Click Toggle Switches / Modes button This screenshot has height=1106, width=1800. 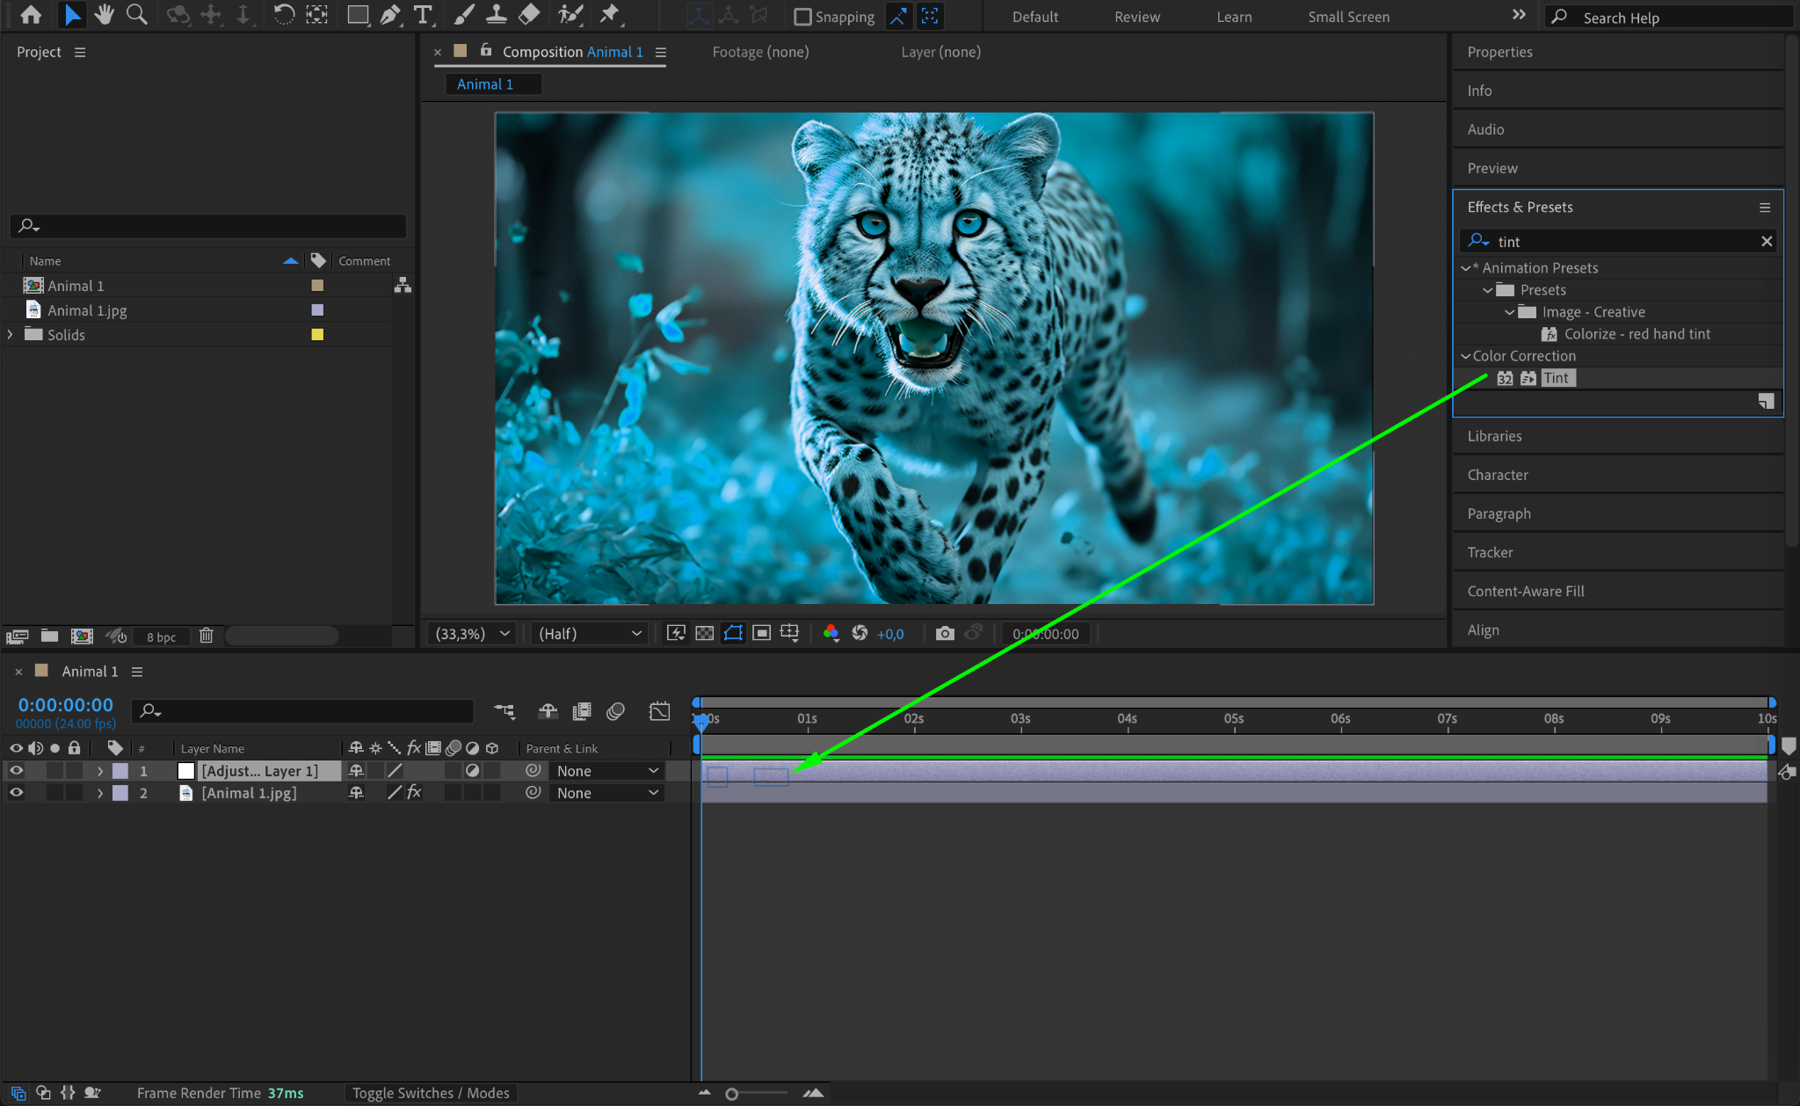(x=431, y=1093)
